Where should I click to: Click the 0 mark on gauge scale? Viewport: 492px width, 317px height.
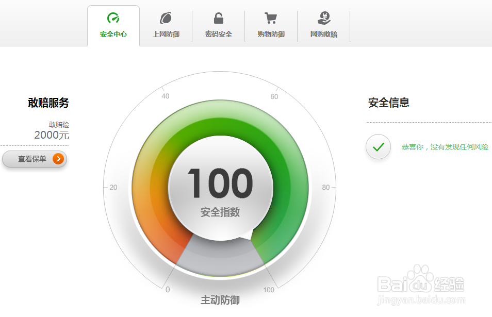pyautogui.click(x=168, y=290)
